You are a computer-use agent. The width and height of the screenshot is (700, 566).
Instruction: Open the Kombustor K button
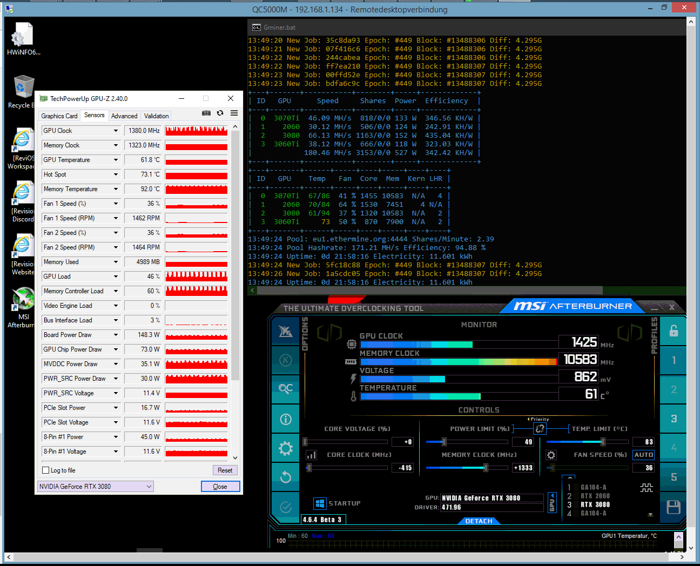(x=286, y=360)
